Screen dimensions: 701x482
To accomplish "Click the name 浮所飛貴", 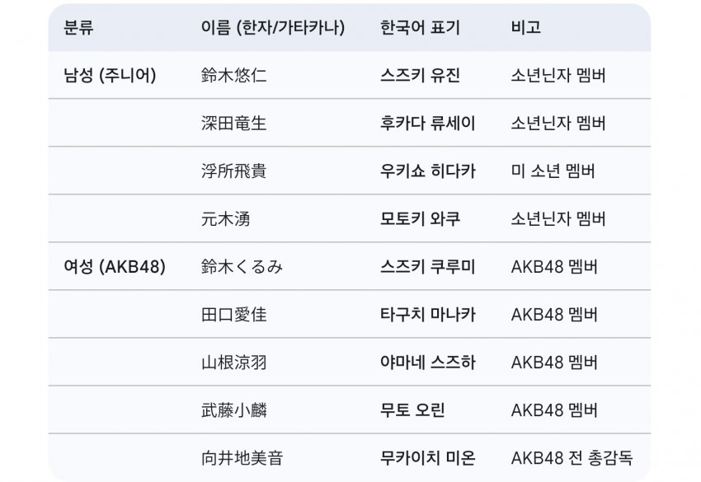I will point(234,171).
